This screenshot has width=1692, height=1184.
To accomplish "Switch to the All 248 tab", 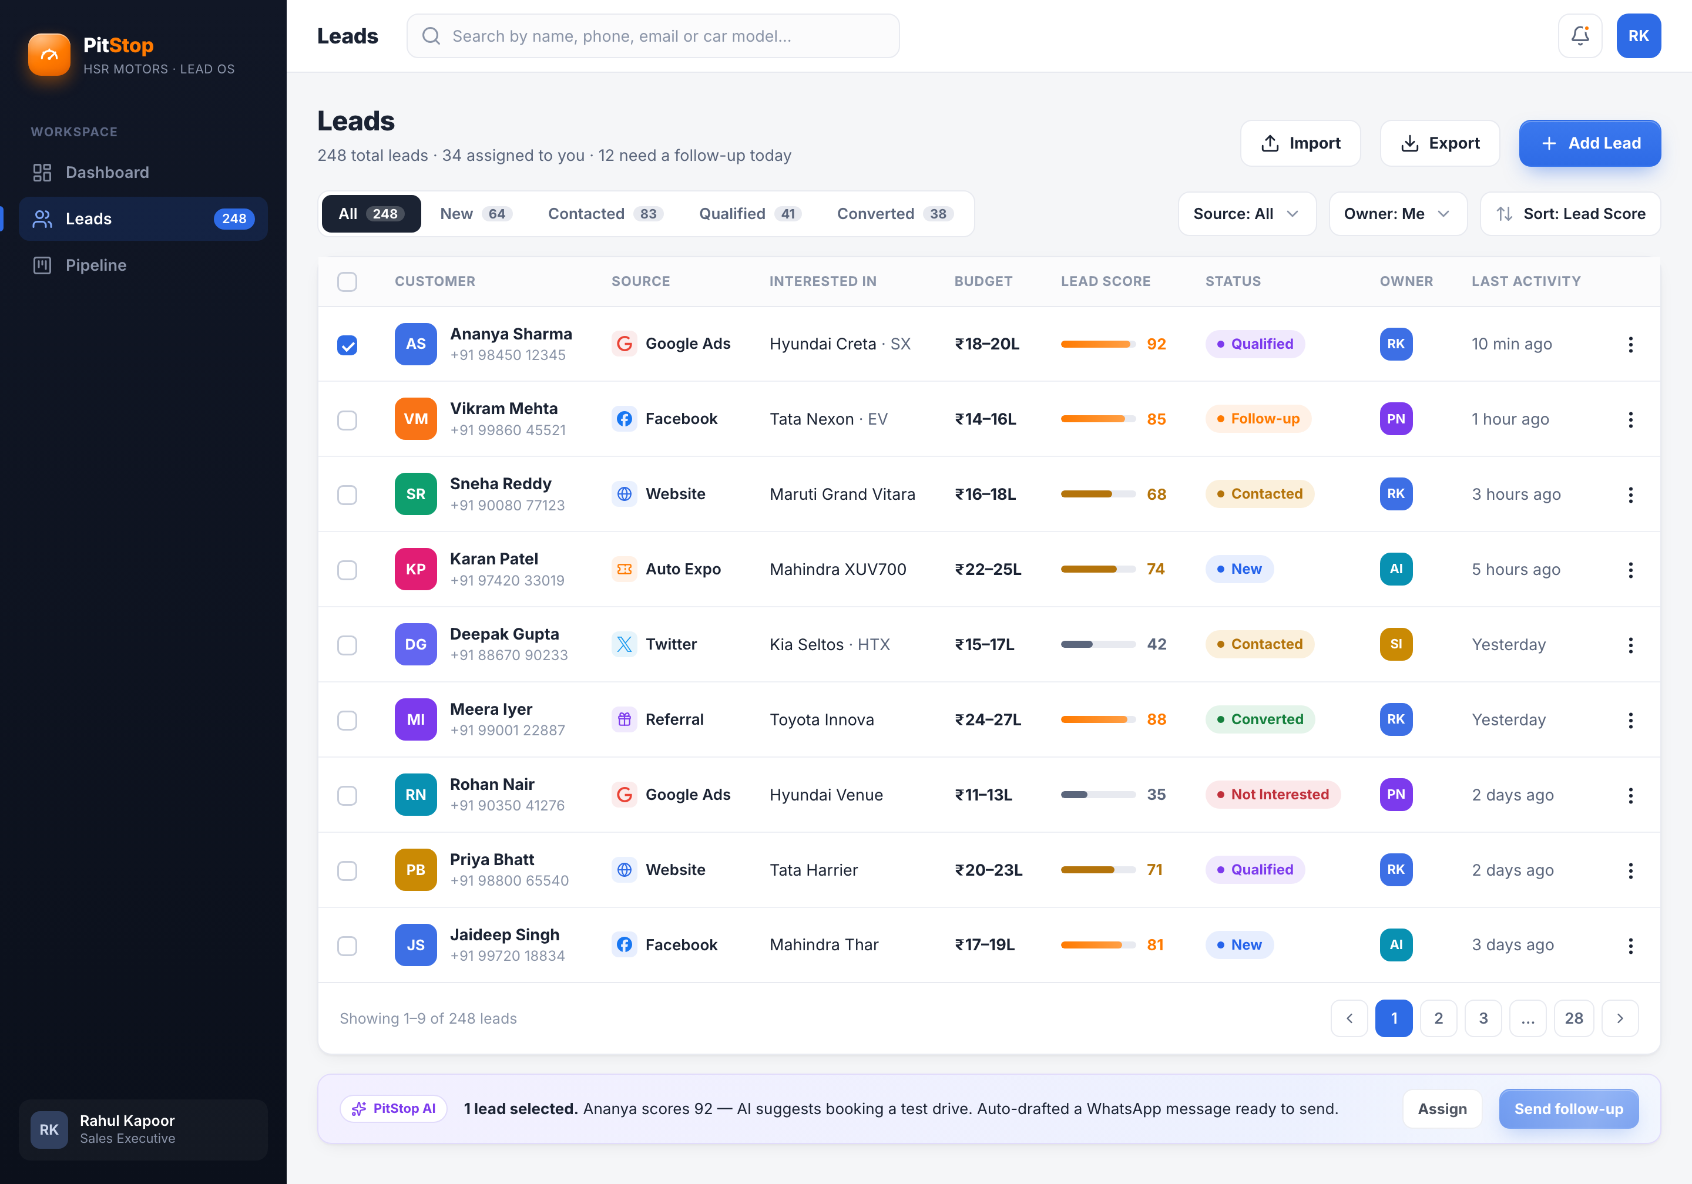I will point(371,214).
